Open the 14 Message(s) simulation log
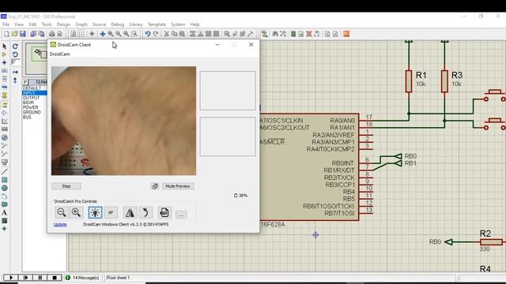Screen dimensions: 506x284 coord(82,277)
